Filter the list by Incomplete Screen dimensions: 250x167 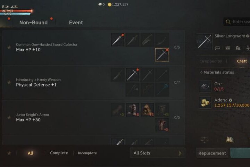tap(87, 153)
